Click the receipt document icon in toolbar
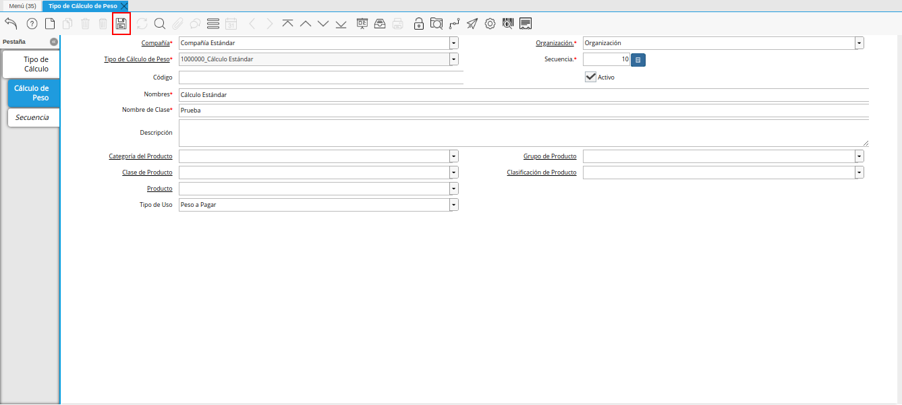This screenshot has height=405, width=902. point(526,24)
